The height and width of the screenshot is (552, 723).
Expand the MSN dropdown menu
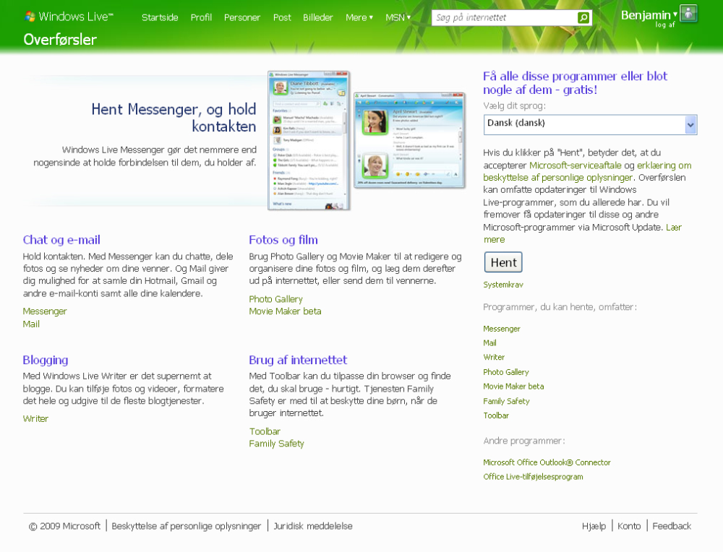398,17
